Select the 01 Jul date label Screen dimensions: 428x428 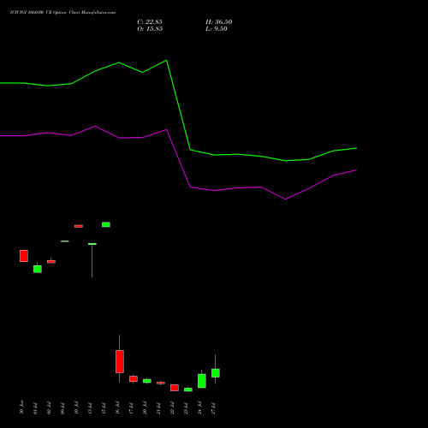[x=36, y=408]
